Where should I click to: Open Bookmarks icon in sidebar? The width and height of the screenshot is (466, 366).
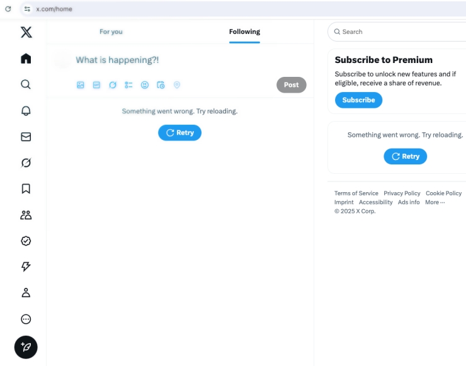(x=26, y=189)
